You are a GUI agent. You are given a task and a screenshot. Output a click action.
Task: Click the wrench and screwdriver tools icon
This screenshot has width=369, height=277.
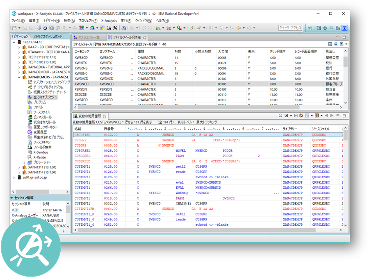click(x=115, y=28)
